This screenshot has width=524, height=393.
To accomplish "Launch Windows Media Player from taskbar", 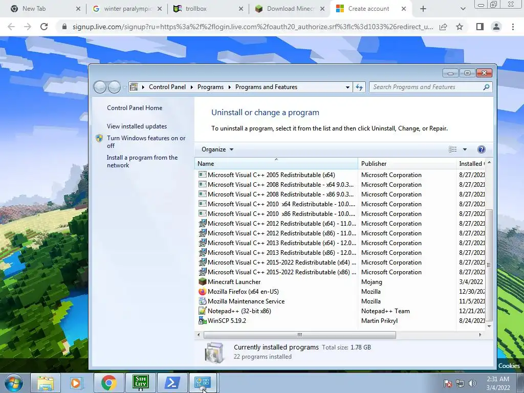I will (x=76, y=383).
